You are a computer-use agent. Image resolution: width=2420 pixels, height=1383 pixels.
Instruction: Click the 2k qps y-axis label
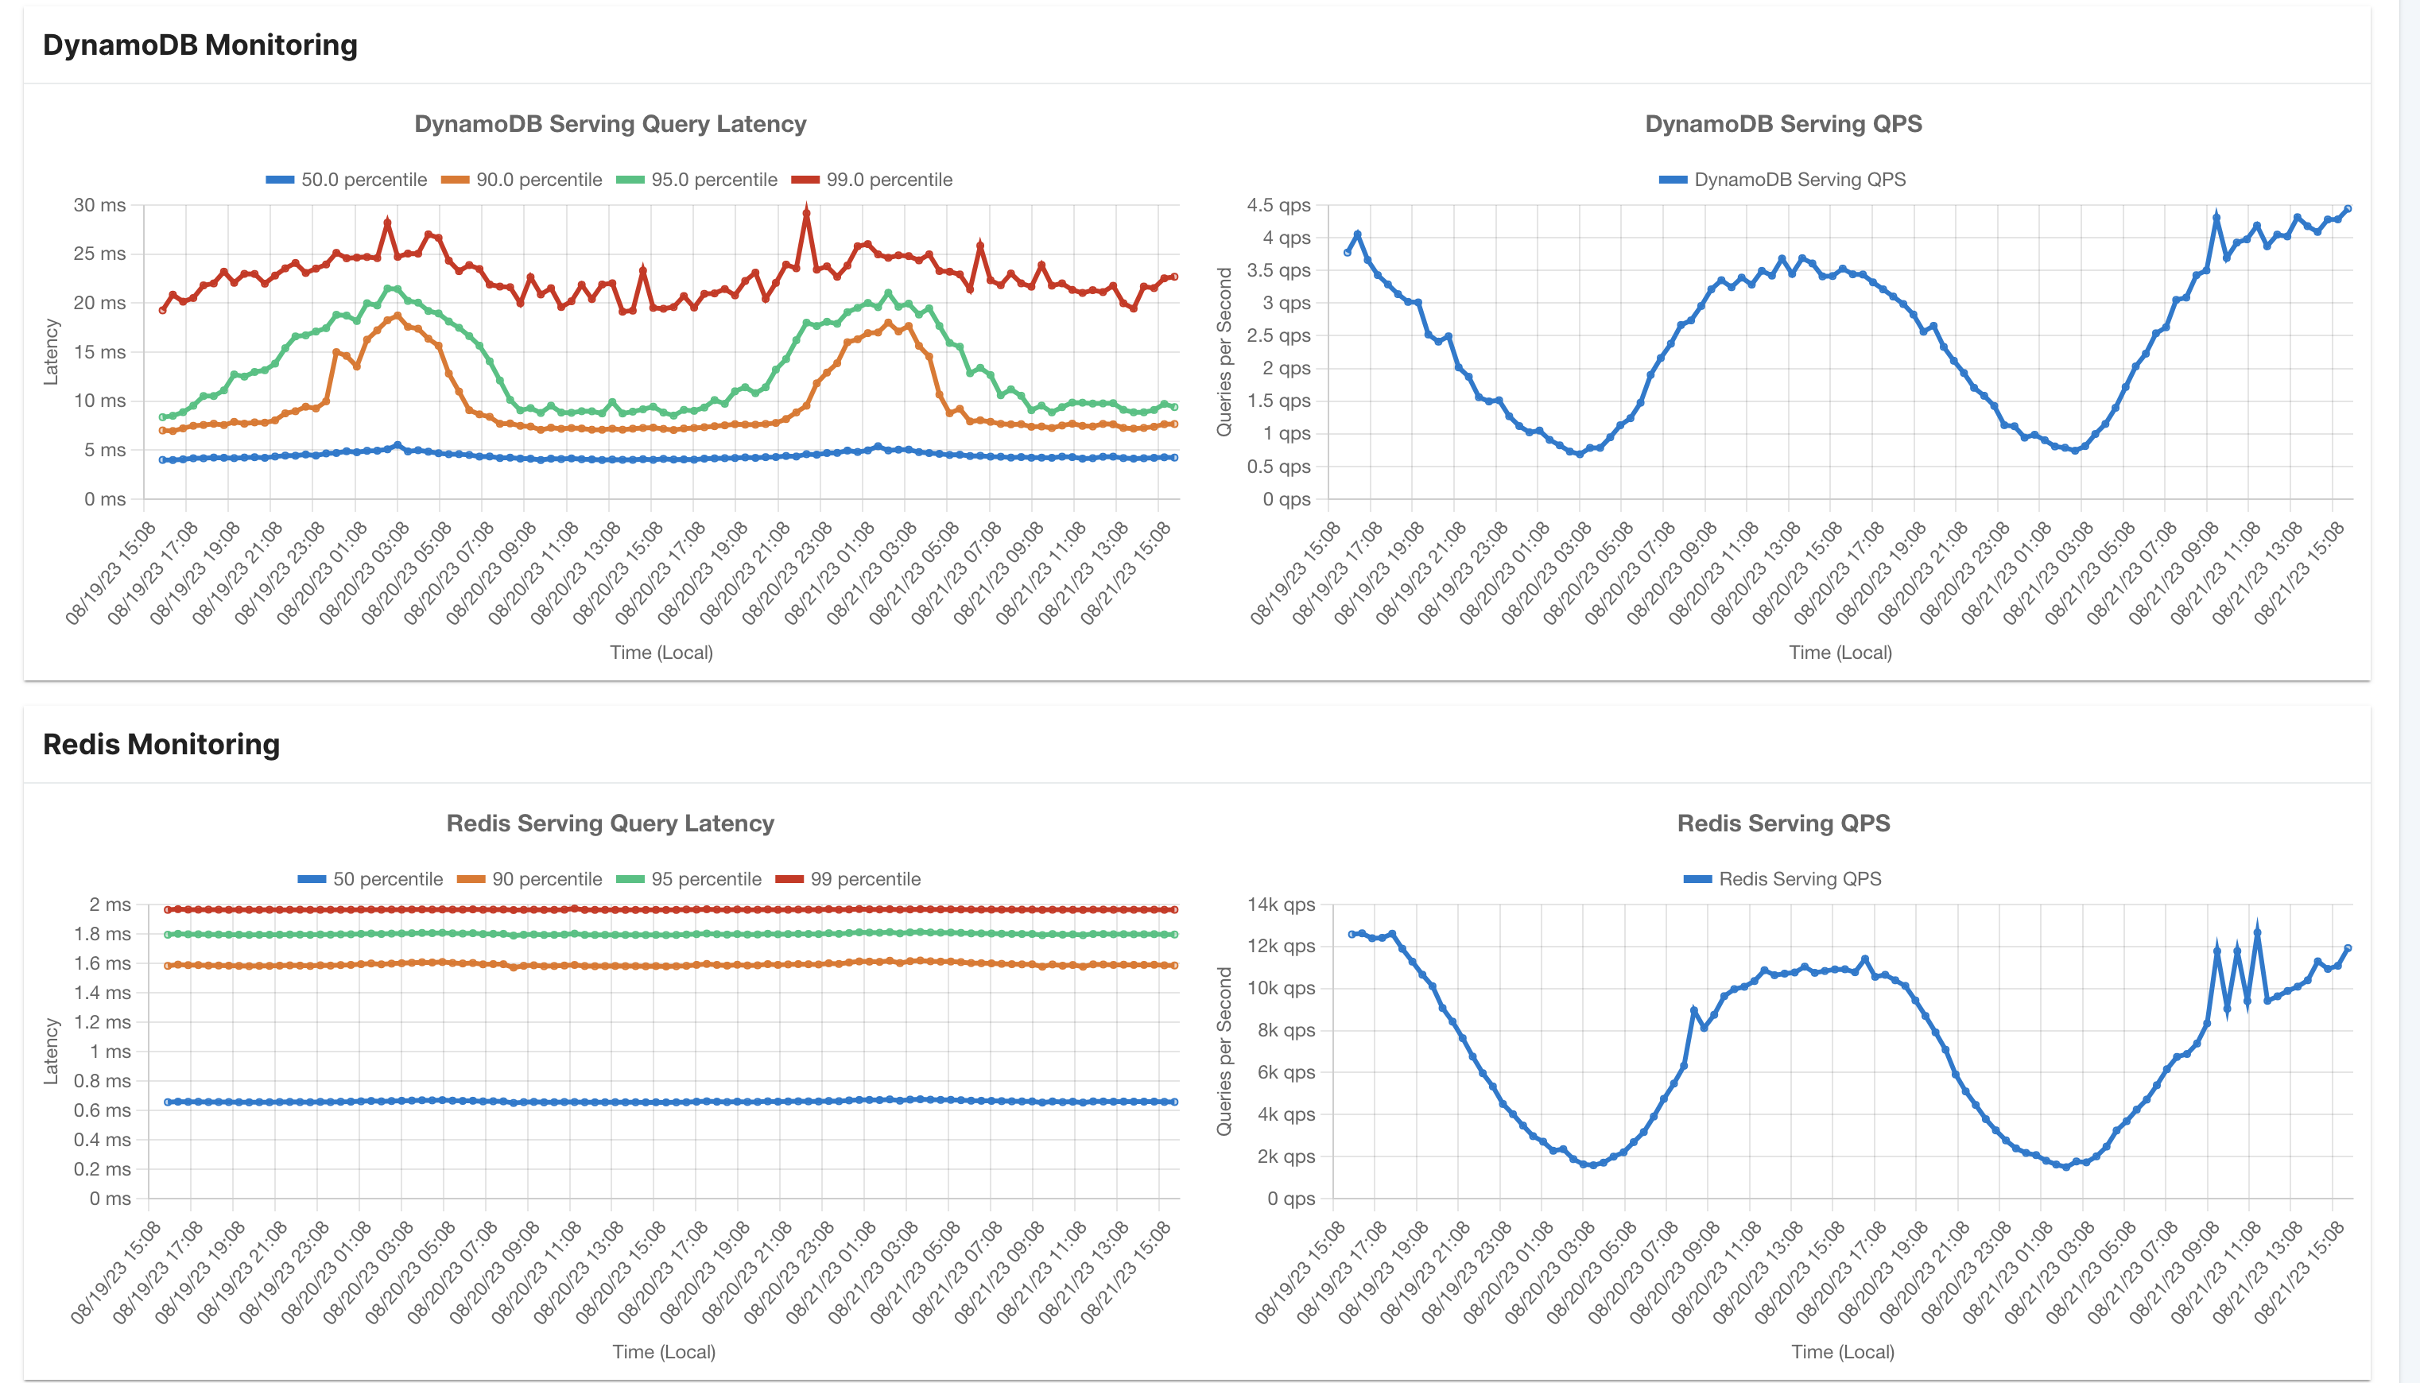1286,1156
